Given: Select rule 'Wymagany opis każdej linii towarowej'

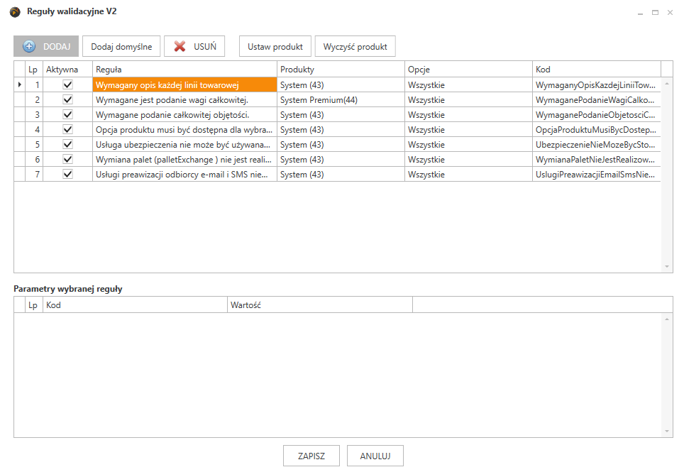Looking at the screenshot, I should 184,84.
